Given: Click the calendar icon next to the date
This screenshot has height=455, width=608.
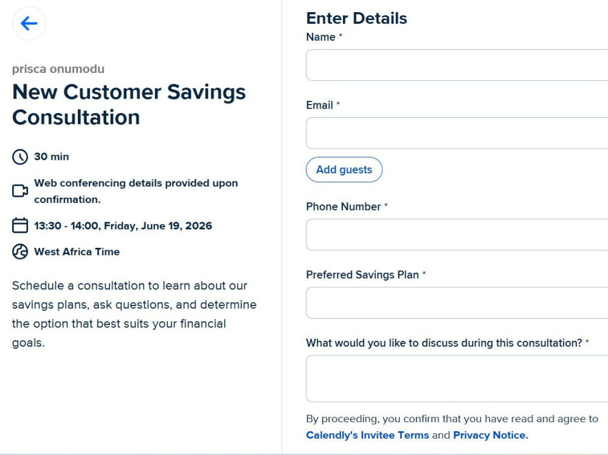Looking at the screenshot, I should tap(20, 225).
